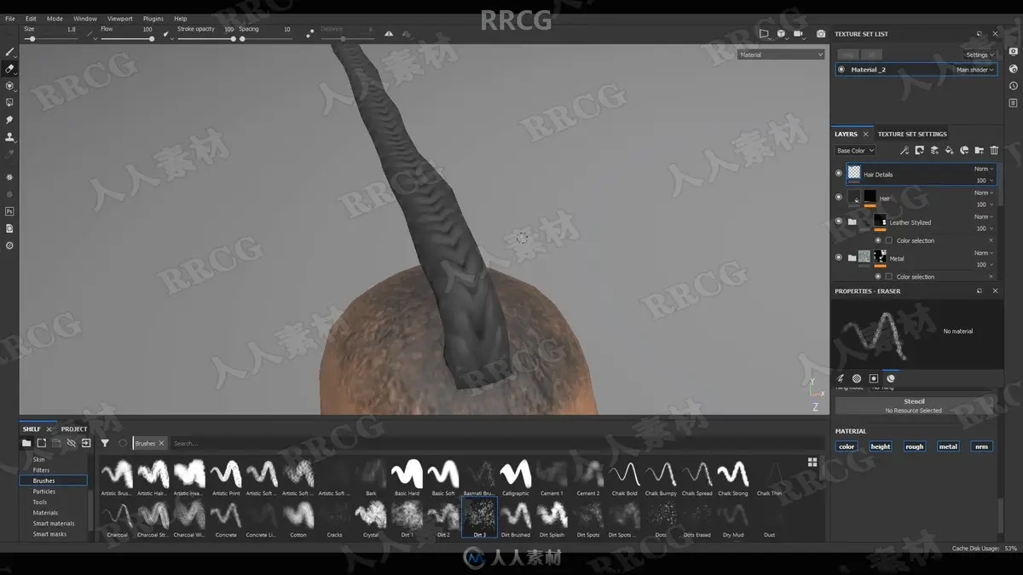This screenshot has width=1023, height=575.
Task: Hide the Metal folder
Action: [x=839, y=257]
